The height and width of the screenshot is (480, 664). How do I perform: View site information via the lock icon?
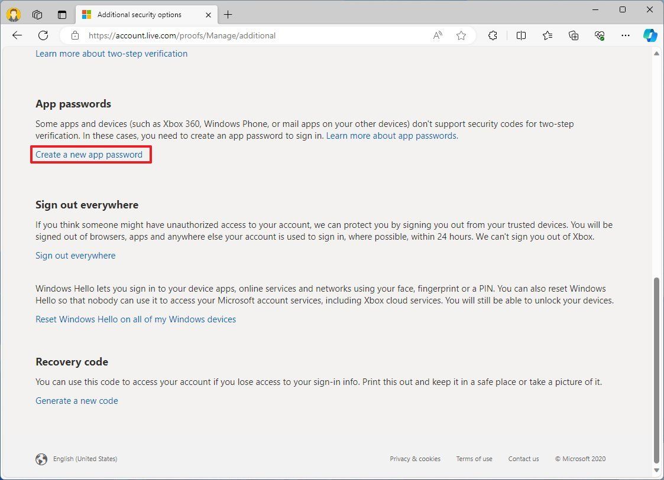[x=75, y=35]
